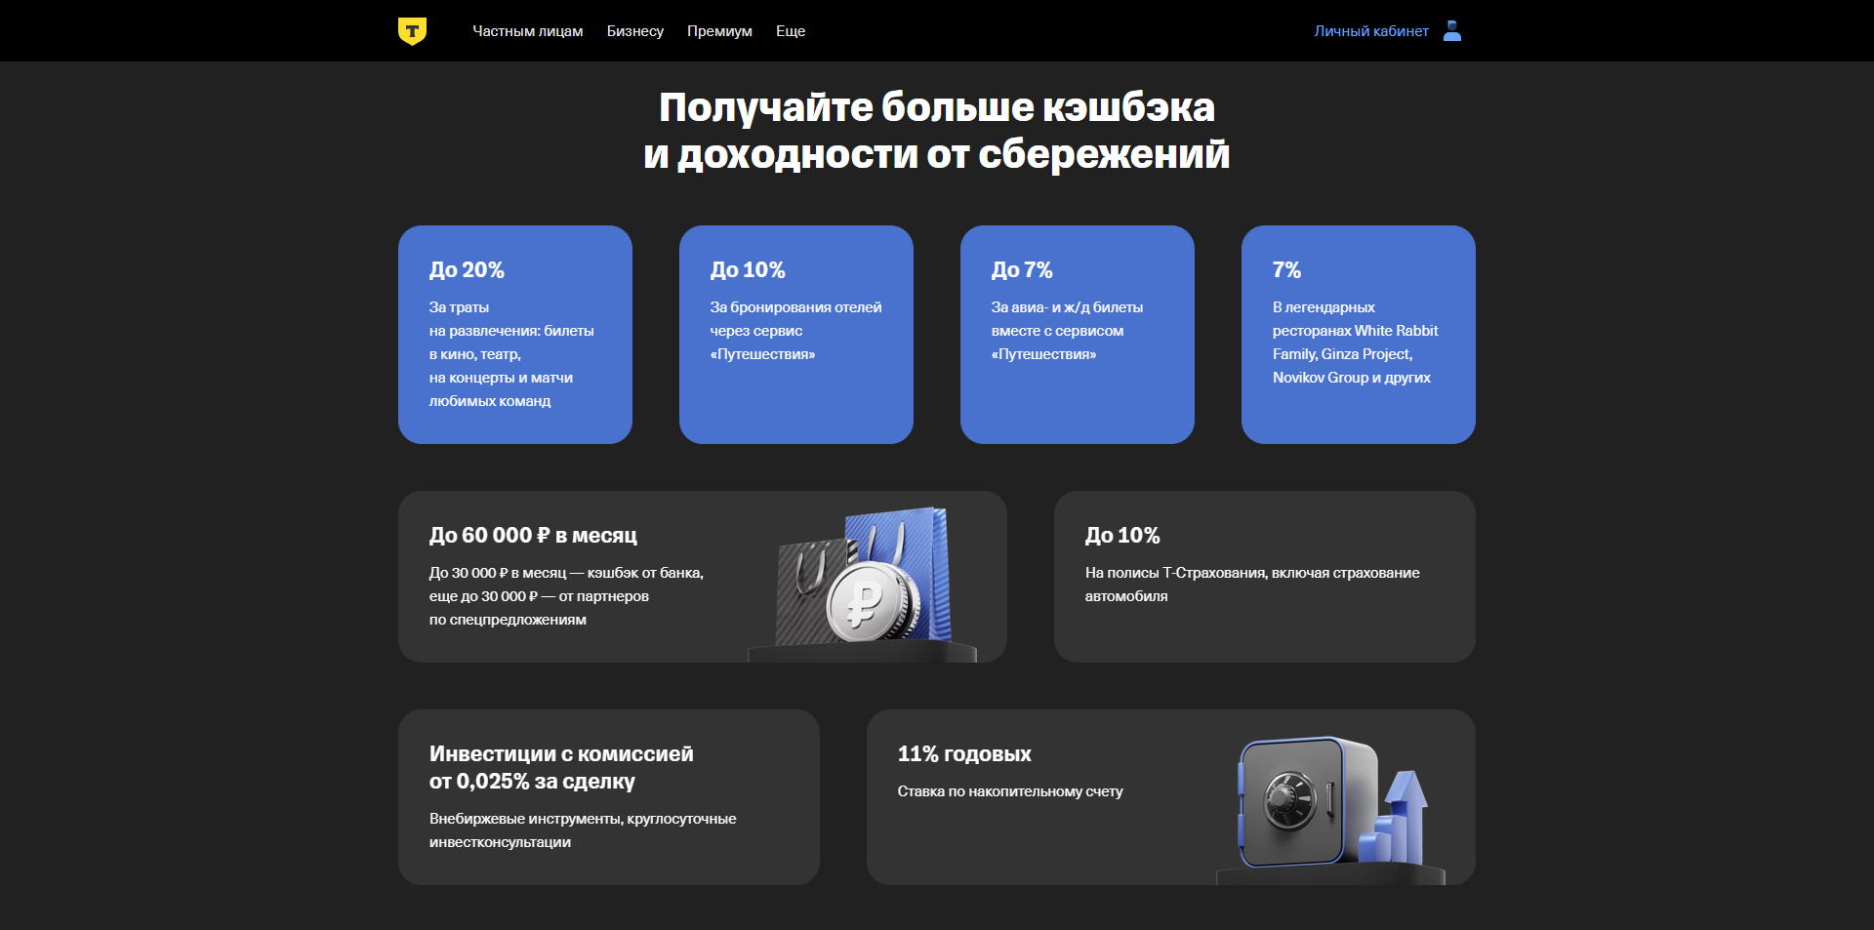The width and height of the screenshot is (1874, 930).
Task: Open the Бизнесу navigation dropdown
Action: (x=635, y=30)
